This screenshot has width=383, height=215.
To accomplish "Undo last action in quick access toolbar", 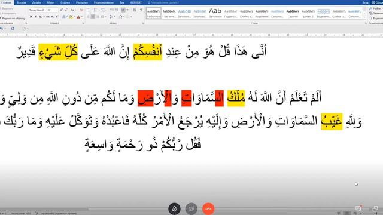I will (1, 29).
